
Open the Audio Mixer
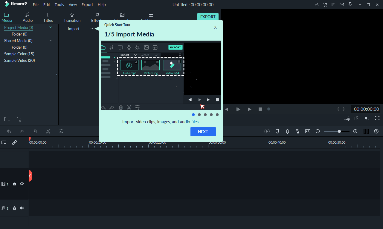click(297, 131)
